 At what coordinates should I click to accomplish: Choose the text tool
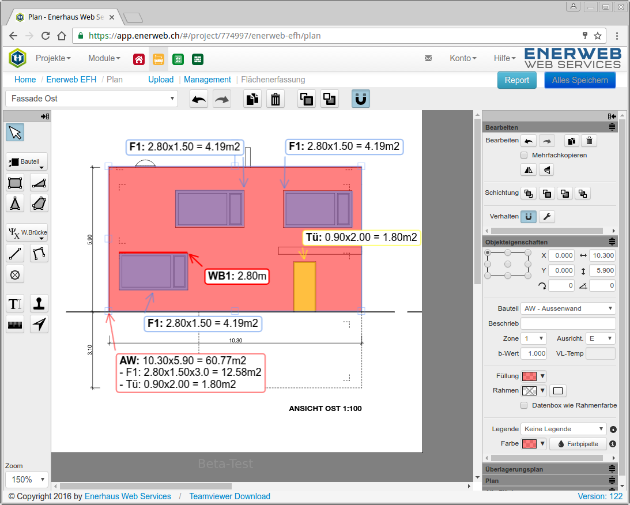16,303
